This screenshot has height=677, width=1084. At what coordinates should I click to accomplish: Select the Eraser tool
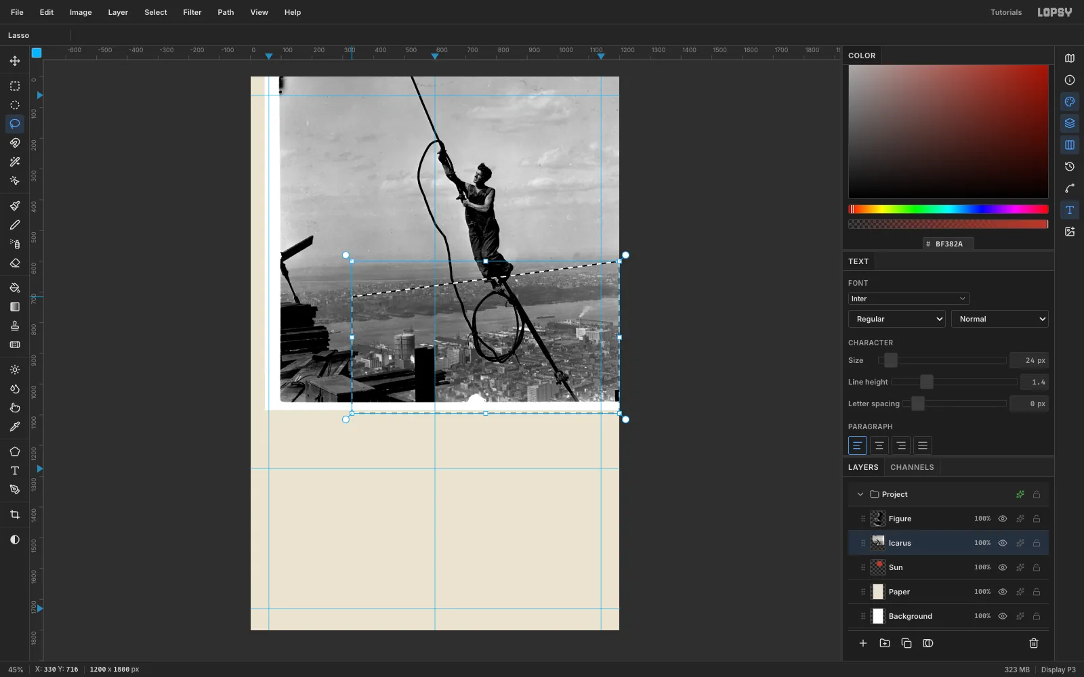pos(15,263)
